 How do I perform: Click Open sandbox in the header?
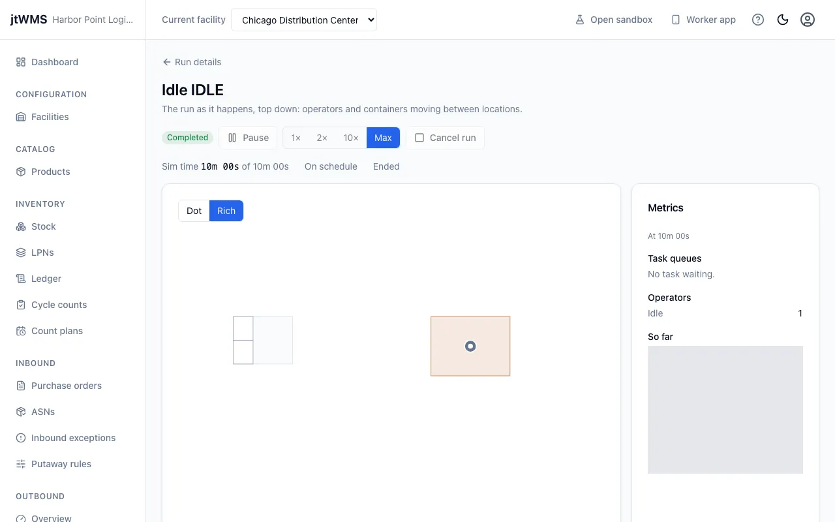tap(613, 20)
